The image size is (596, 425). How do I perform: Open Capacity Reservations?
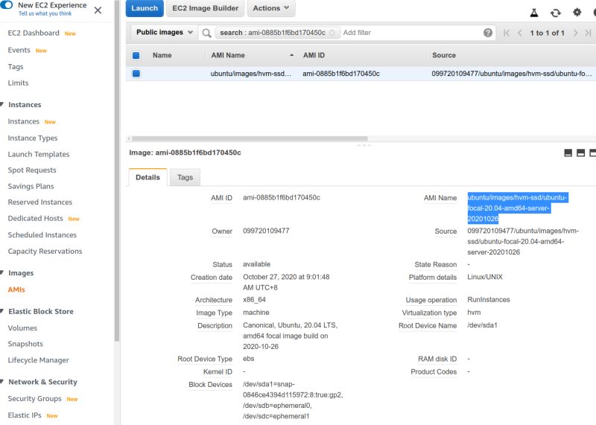[x=45, y=252]
